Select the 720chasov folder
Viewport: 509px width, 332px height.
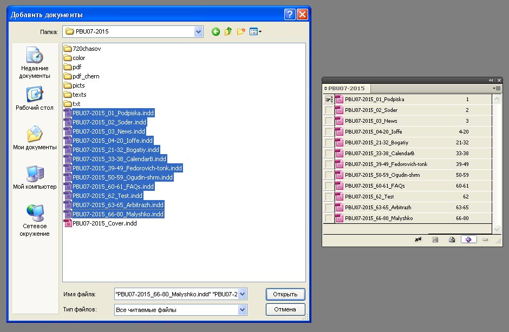[x=82, y=49]
